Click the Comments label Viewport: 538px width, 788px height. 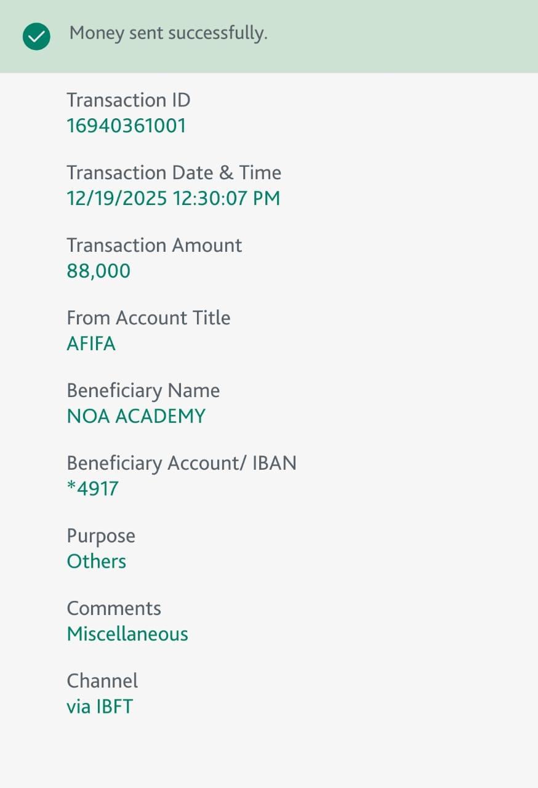(x=114, y=608)
